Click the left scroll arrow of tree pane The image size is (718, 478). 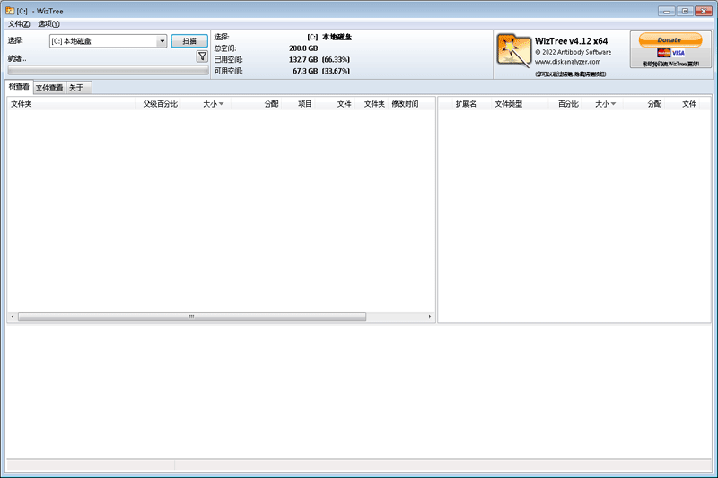(13, 317)
